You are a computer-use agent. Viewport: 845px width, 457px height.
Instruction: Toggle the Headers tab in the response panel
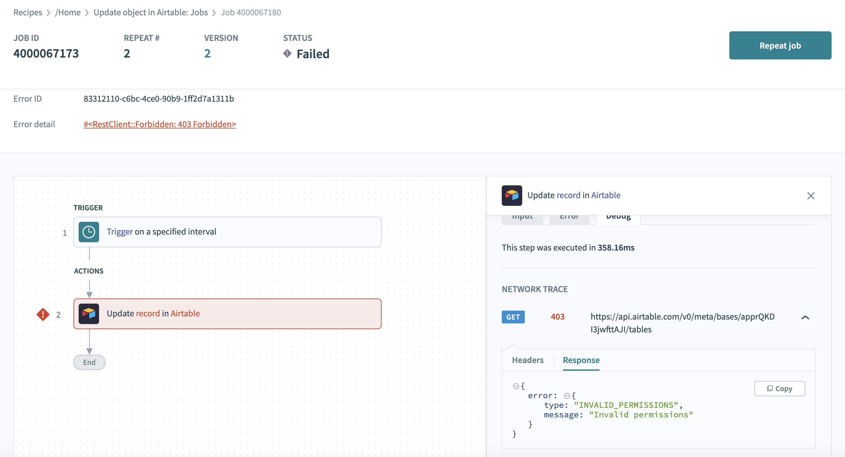[x=527, y=360]
